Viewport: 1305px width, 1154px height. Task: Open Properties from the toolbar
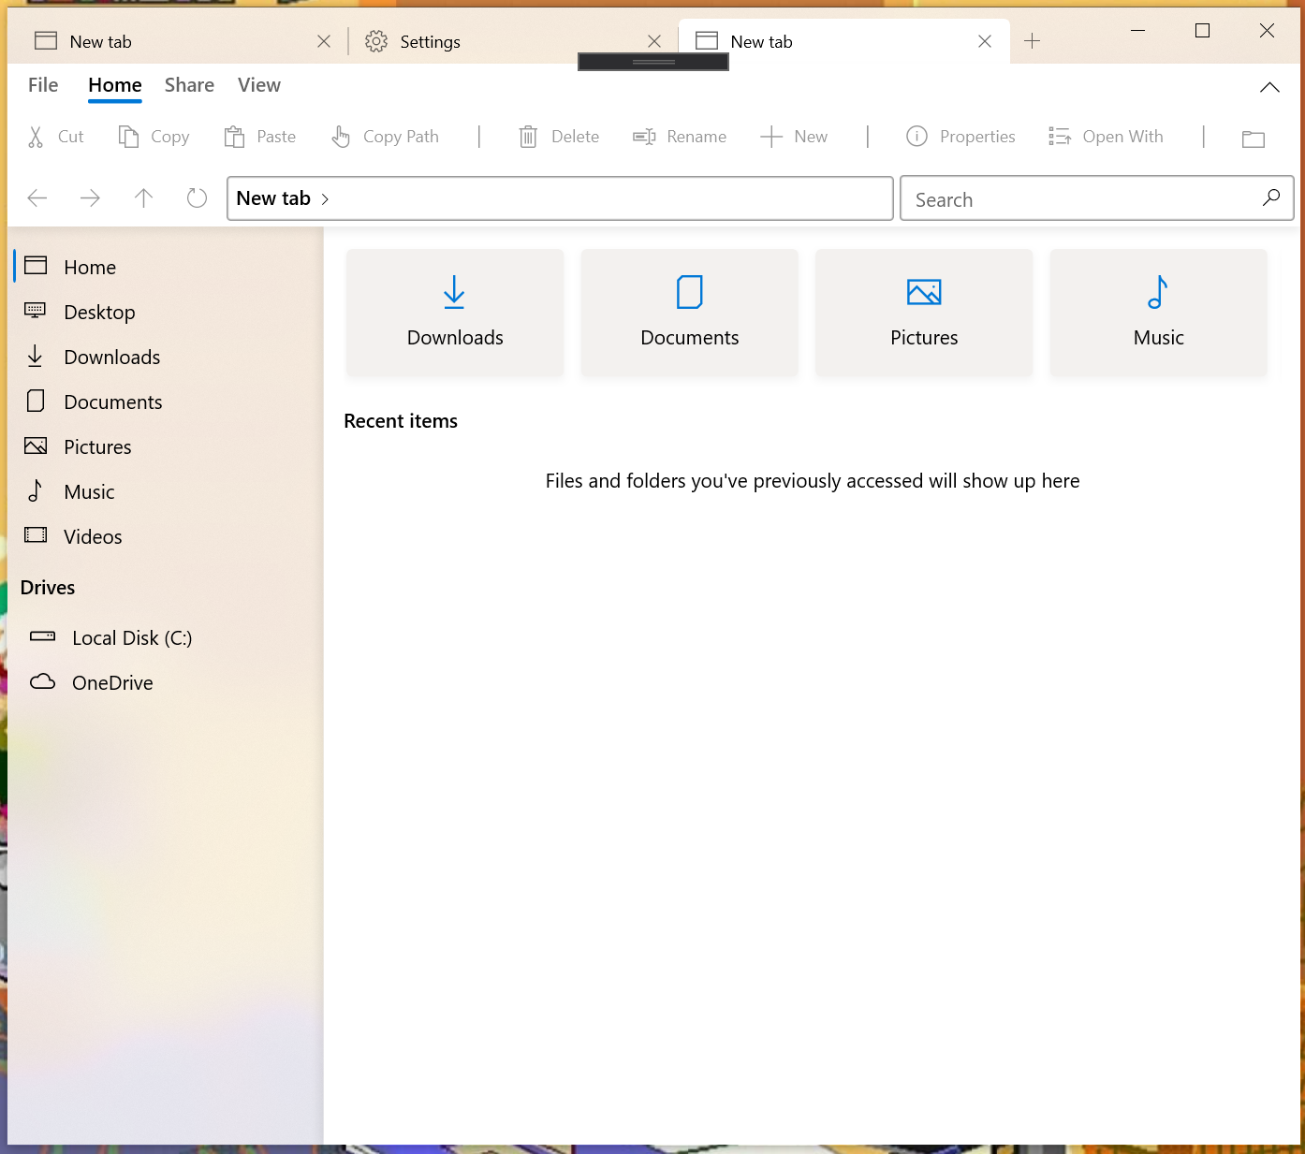(x=960, y=136)
